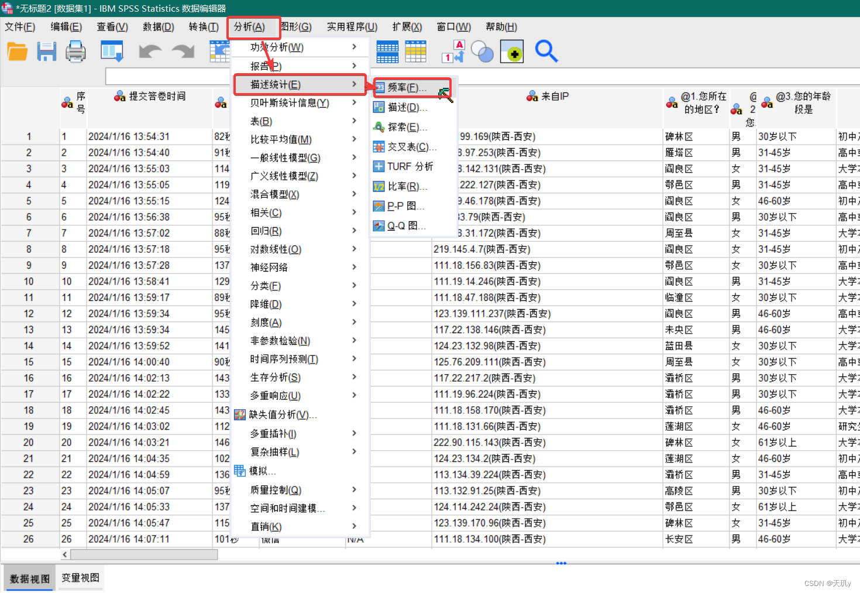
Task: Open the 实用程序(U) menu
Action: 352,27
